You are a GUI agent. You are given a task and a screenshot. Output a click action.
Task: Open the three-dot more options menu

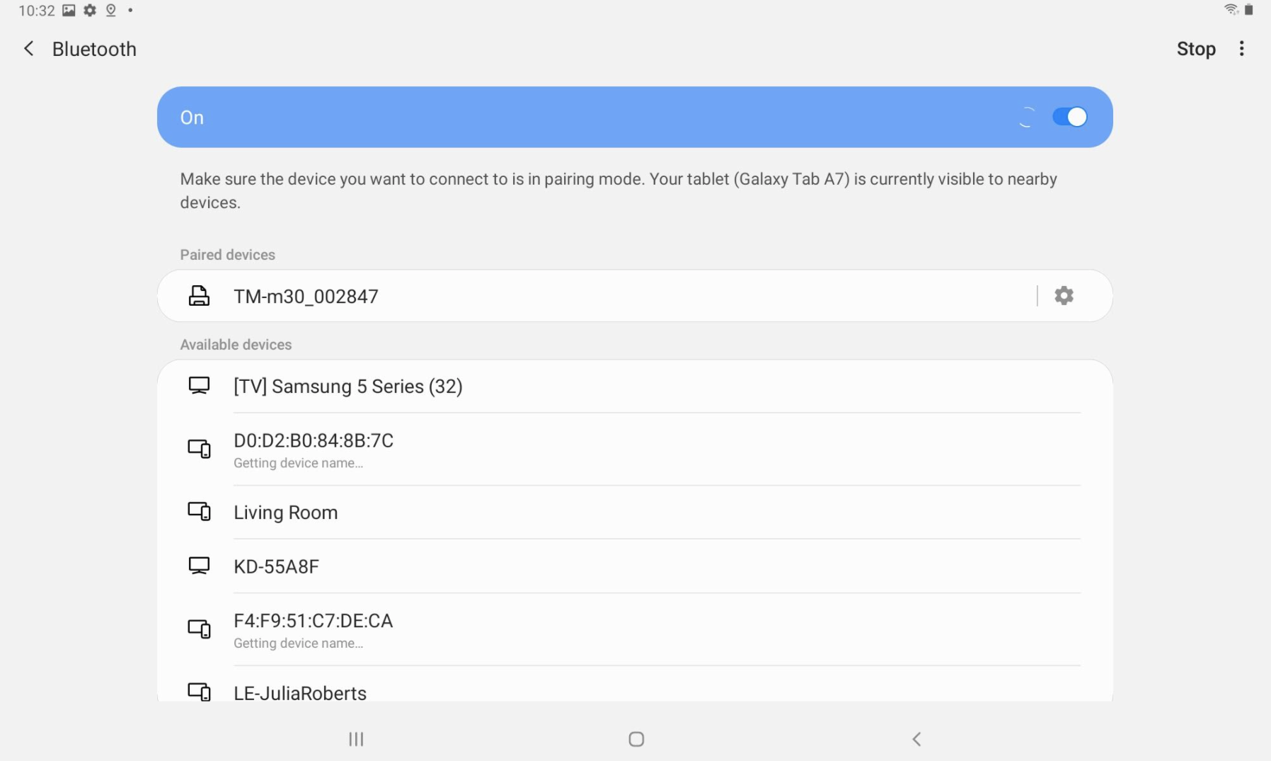pyautogui.click(x=1241, y=49)
